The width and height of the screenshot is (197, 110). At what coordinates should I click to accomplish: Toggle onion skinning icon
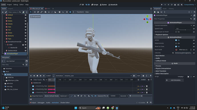pos(143,76)
